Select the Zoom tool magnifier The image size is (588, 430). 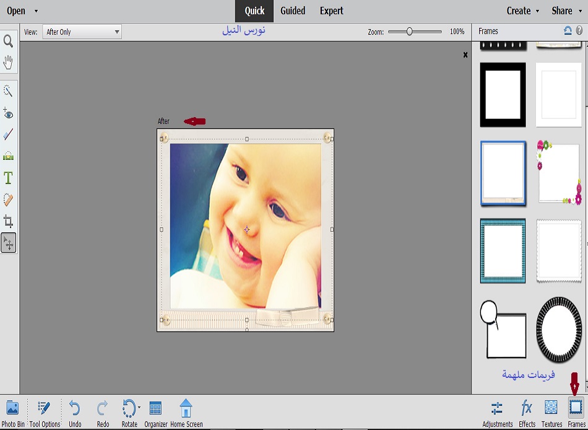pos(9,42)
